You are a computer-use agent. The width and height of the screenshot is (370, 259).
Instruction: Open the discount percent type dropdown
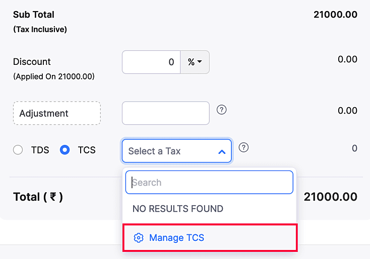click(195, 62)
